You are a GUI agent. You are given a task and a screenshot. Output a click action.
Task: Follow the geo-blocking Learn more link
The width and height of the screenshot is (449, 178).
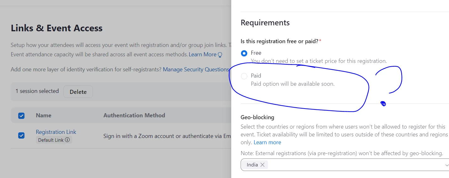click(267, 142)
